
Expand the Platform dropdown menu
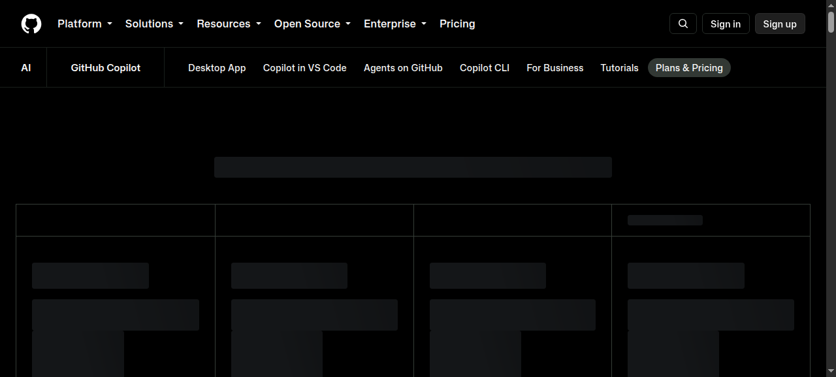coord(85,24)
